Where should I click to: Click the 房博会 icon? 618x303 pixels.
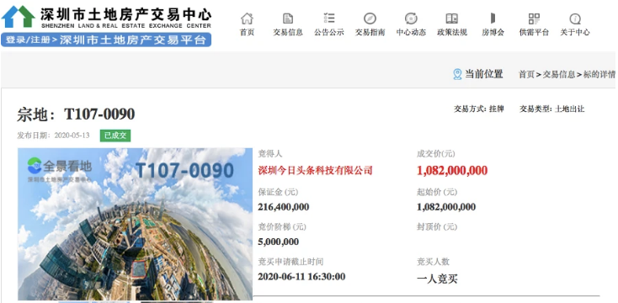pos(493,19)
